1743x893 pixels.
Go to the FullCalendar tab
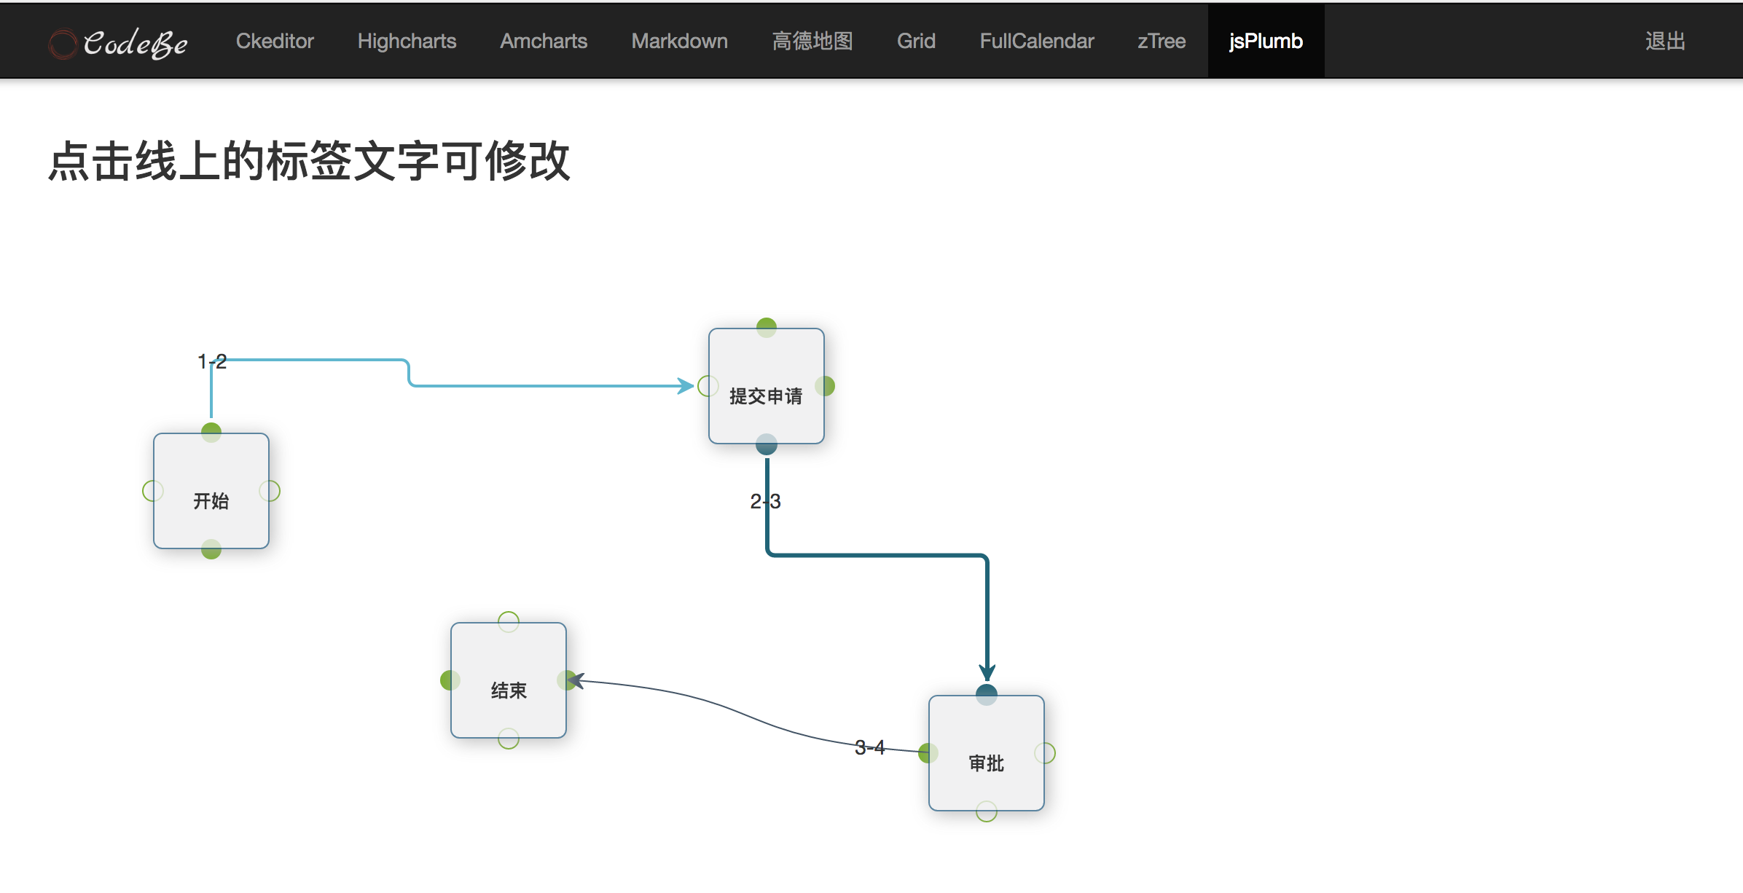tap(1036, 41)
